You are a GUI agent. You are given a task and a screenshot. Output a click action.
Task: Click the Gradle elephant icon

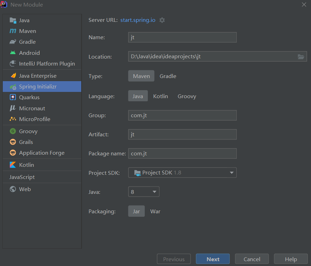click(13, 42)
